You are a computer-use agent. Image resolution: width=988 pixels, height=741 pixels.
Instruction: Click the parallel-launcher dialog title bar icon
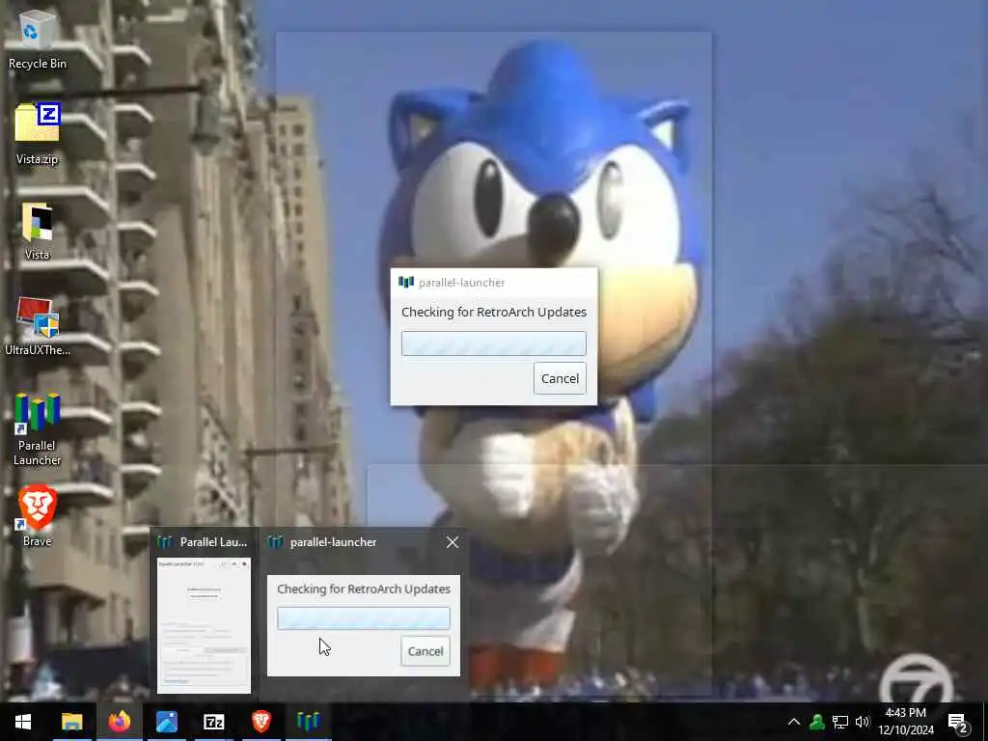[406, 283]
